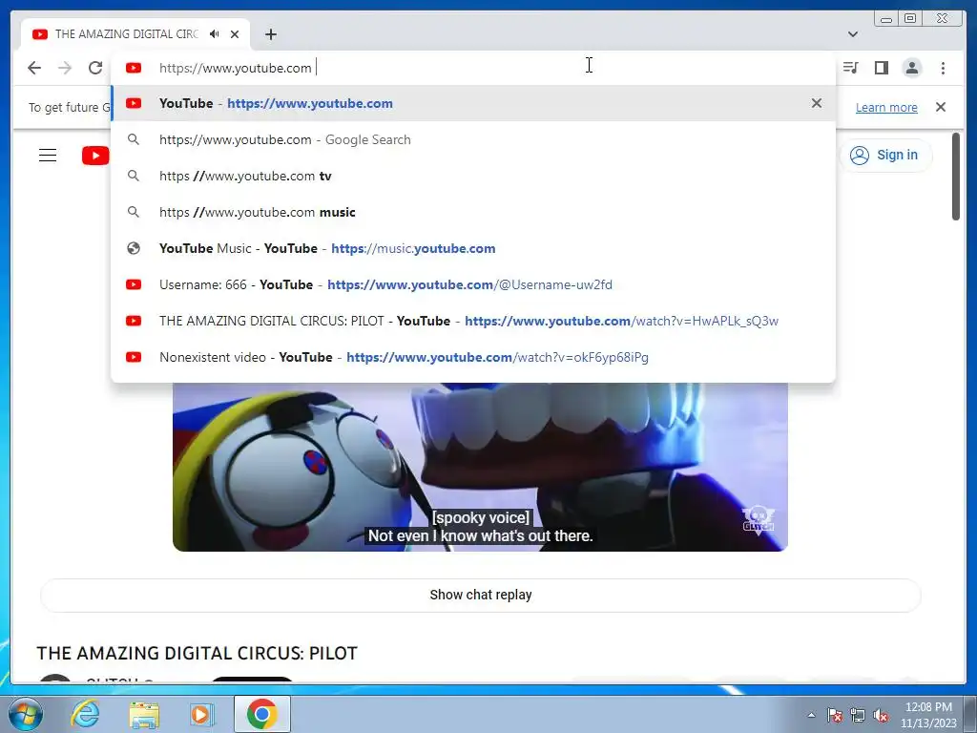Close THE AMAZING DIGITAL CIRCUS tab
The width and height of the screenshot is (977, 733).
pyautogui.click(x=235, y=34)
